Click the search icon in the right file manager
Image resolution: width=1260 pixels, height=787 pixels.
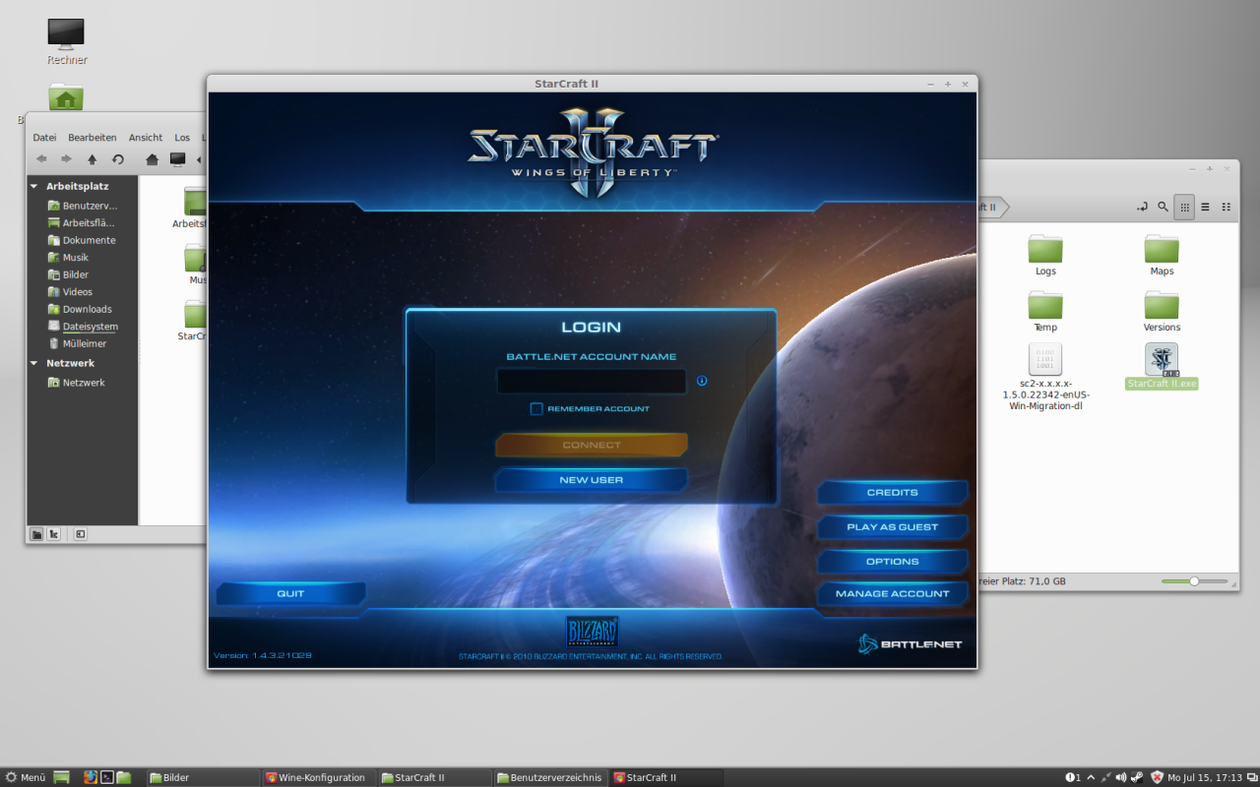tap(1163, 207)
